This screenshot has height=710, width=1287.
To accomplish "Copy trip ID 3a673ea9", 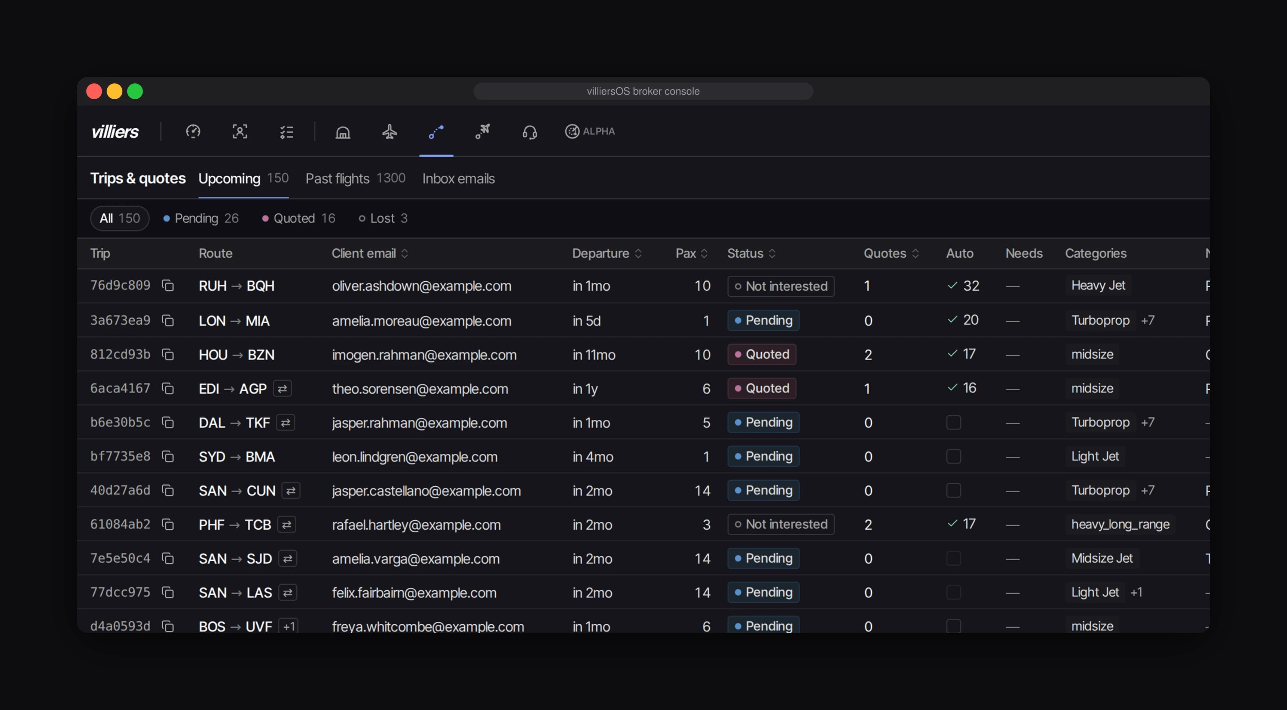I will pos(168,320).
